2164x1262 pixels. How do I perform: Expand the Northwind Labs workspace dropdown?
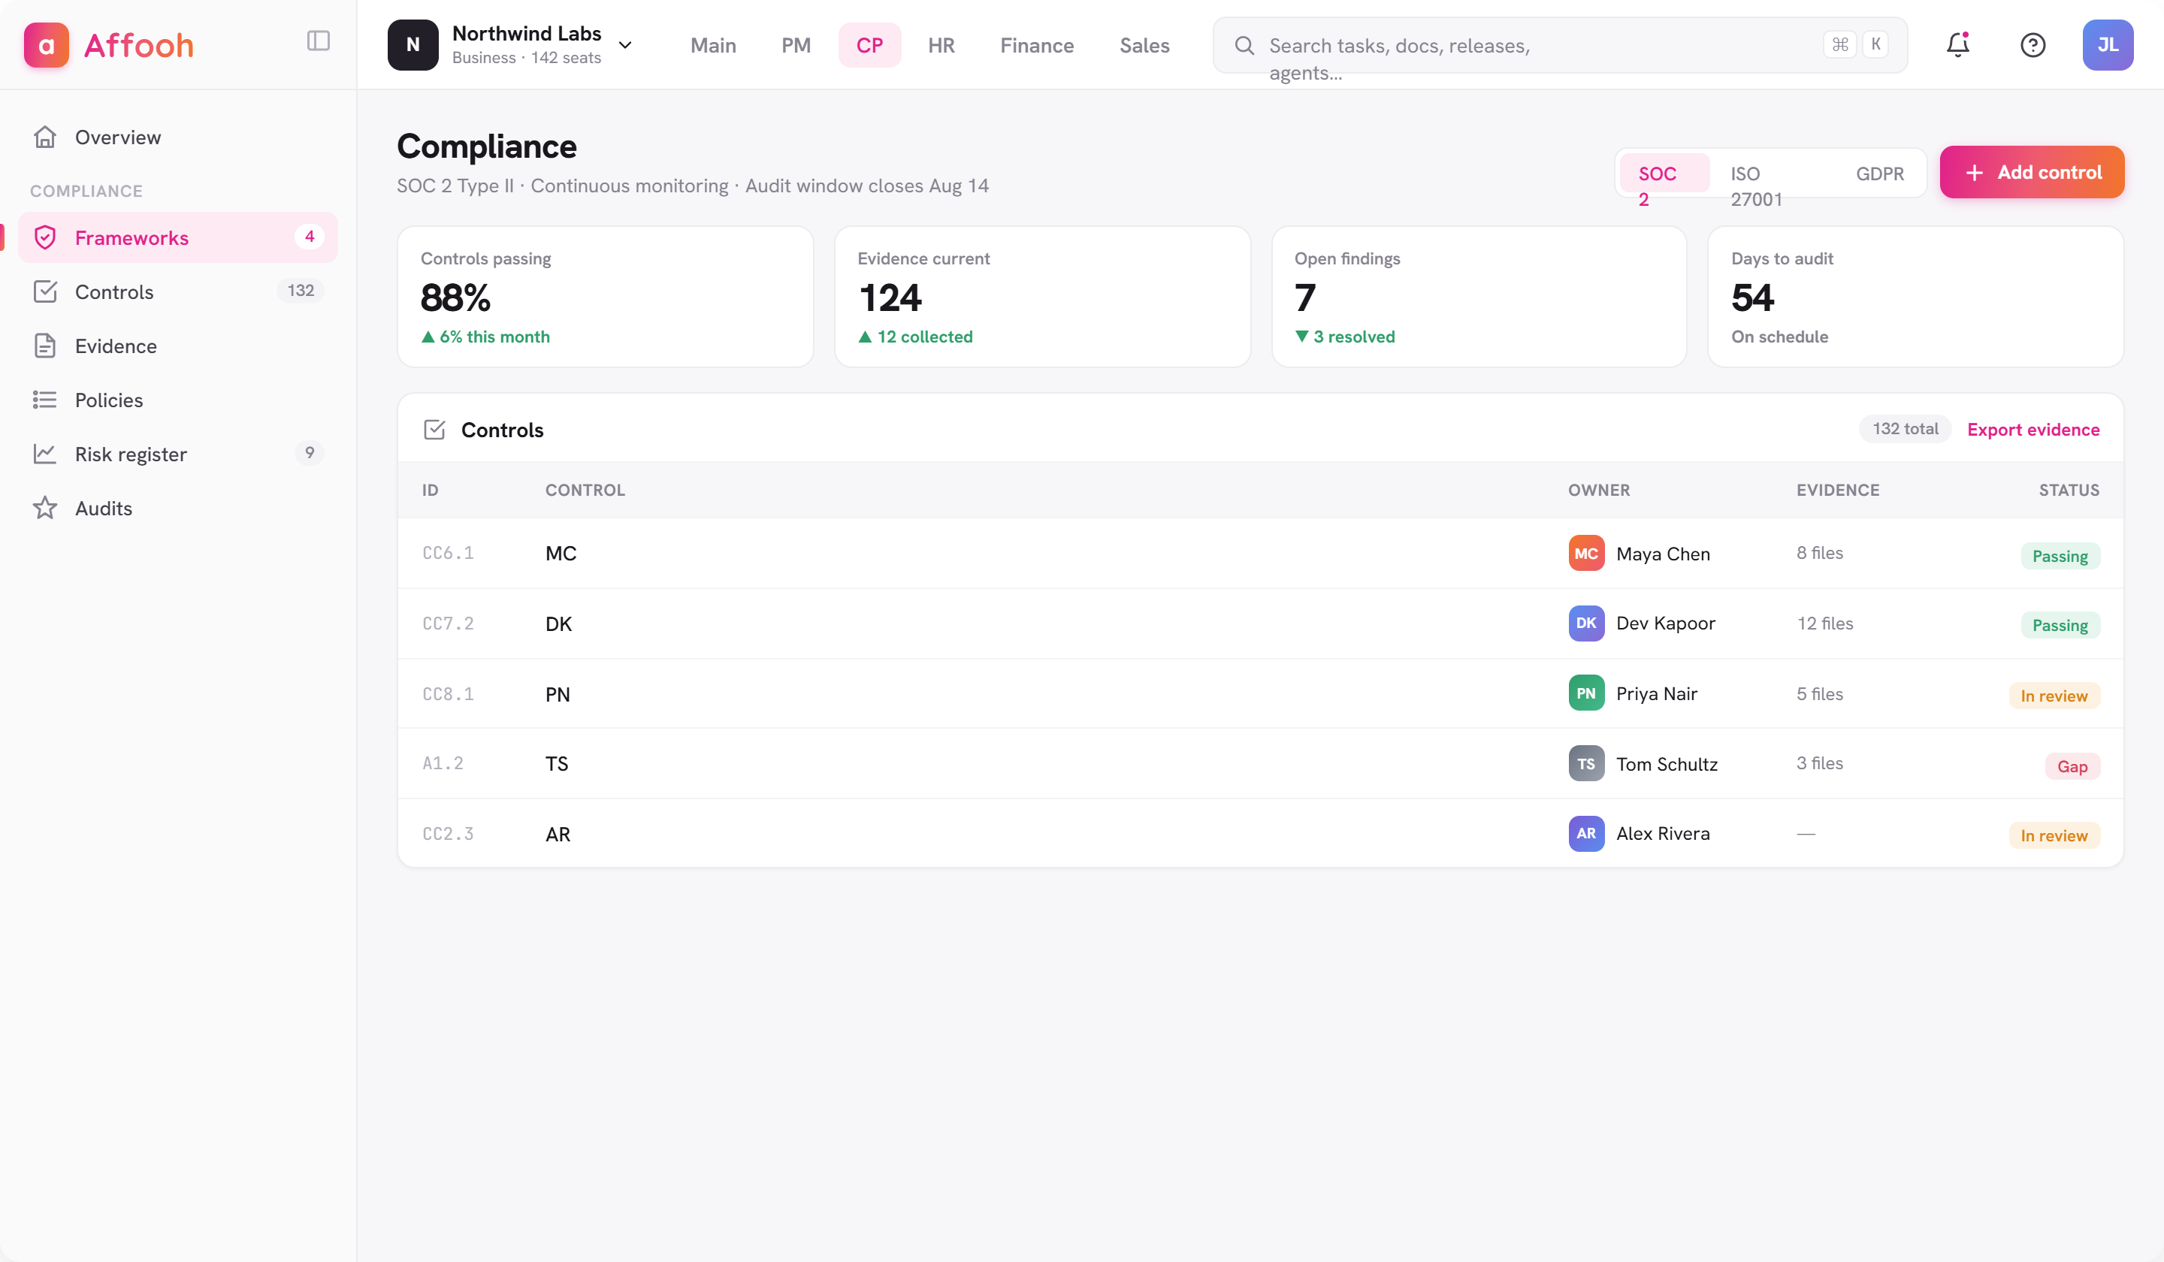pos(625,46)
